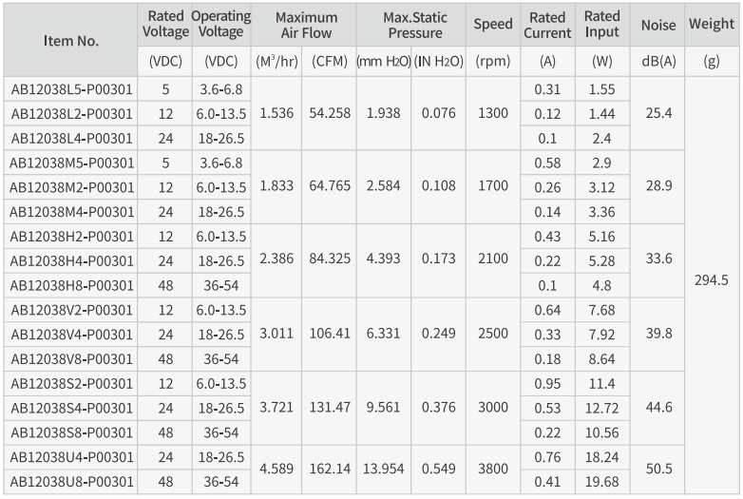Click the 3800 rpm speed cell
The width and height of the screenshot is (743, 499).
click(493, 469)
